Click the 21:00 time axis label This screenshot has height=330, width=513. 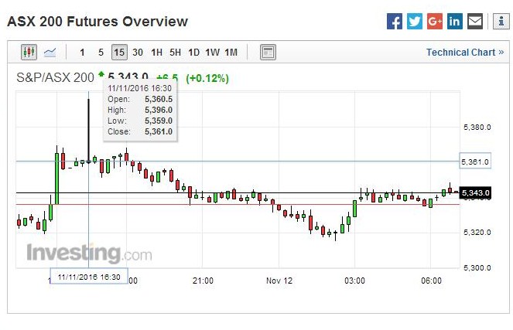click(x=203, y=281)
